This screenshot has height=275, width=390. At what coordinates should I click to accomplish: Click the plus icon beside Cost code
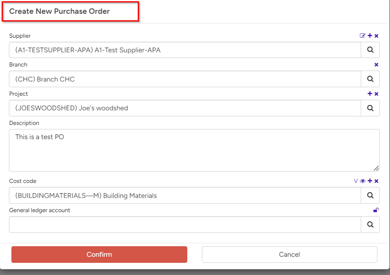(x=369, y=181)
